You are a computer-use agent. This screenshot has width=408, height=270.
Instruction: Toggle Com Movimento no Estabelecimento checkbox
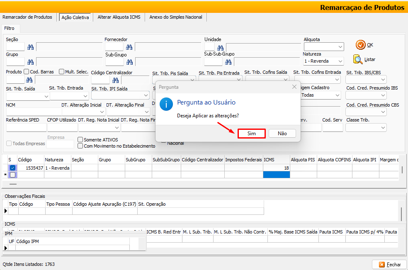(x=81, y=146)
